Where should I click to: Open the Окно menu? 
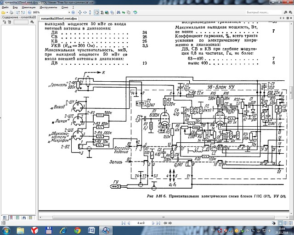(65, 7)
